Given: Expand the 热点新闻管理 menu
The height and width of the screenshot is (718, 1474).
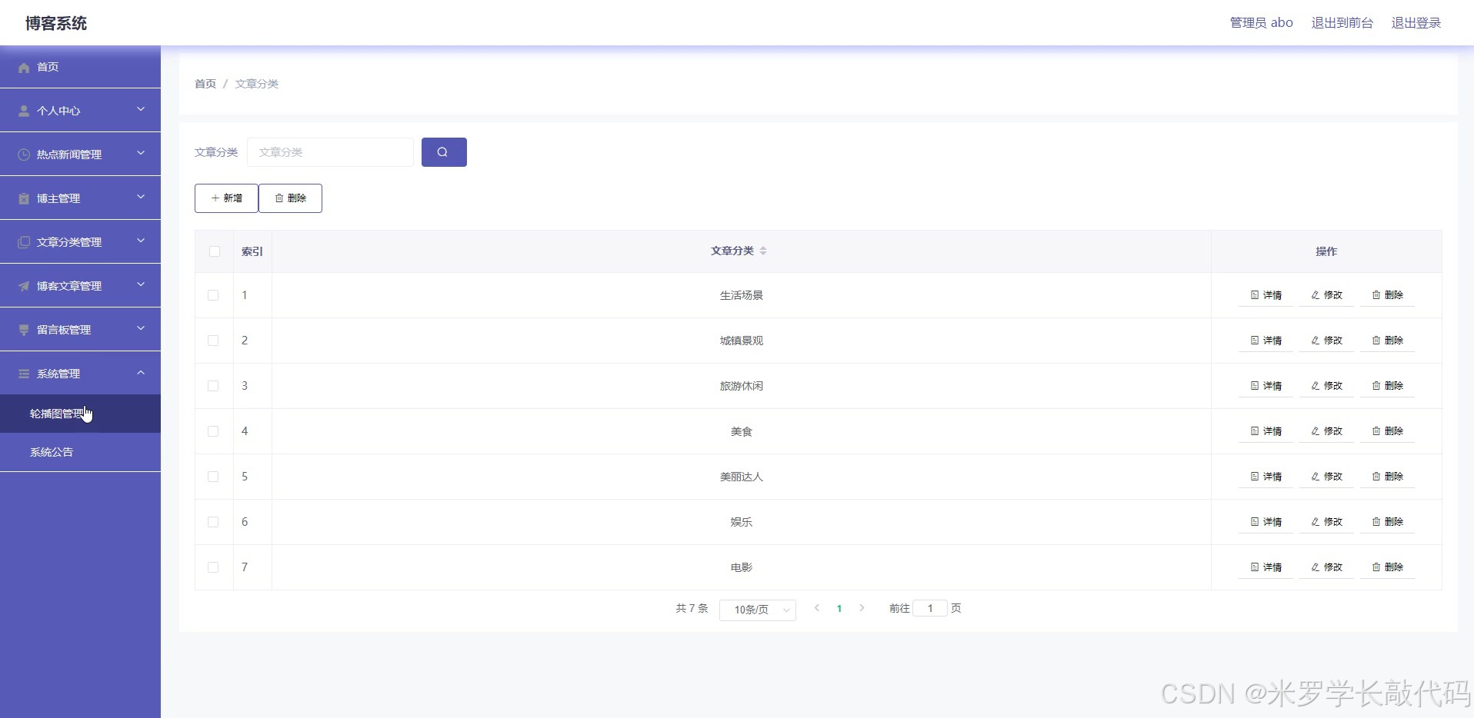Looking at the screenshot, I should 80,154.
